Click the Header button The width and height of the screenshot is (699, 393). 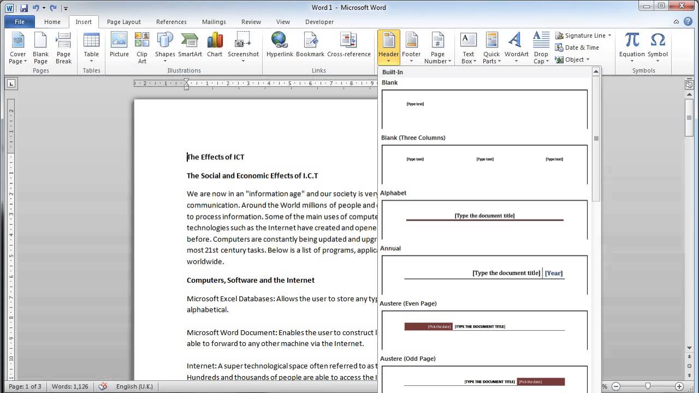coord(388,48)
